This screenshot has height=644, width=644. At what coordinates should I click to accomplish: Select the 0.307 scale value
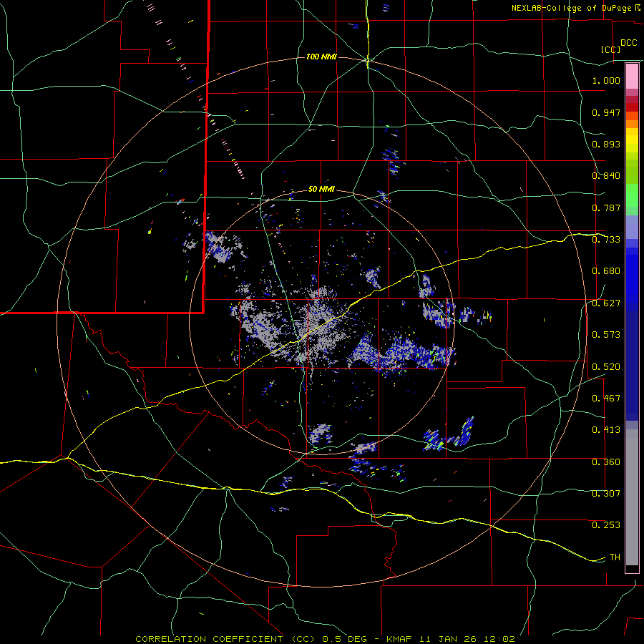[x=606, y=494]
